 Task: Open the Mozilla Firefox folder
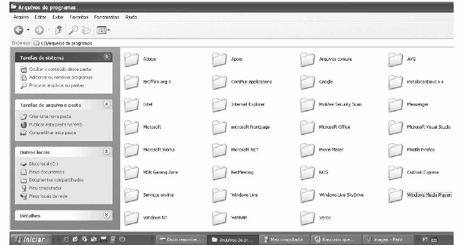coord(396,150)
